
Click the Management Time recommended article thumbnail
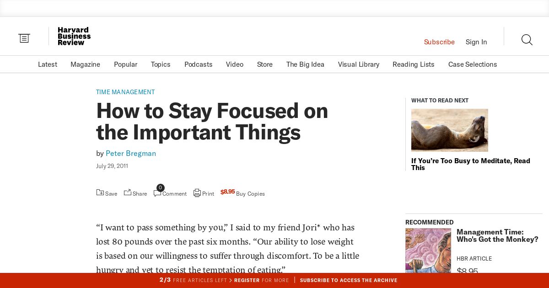coord(428,251)
